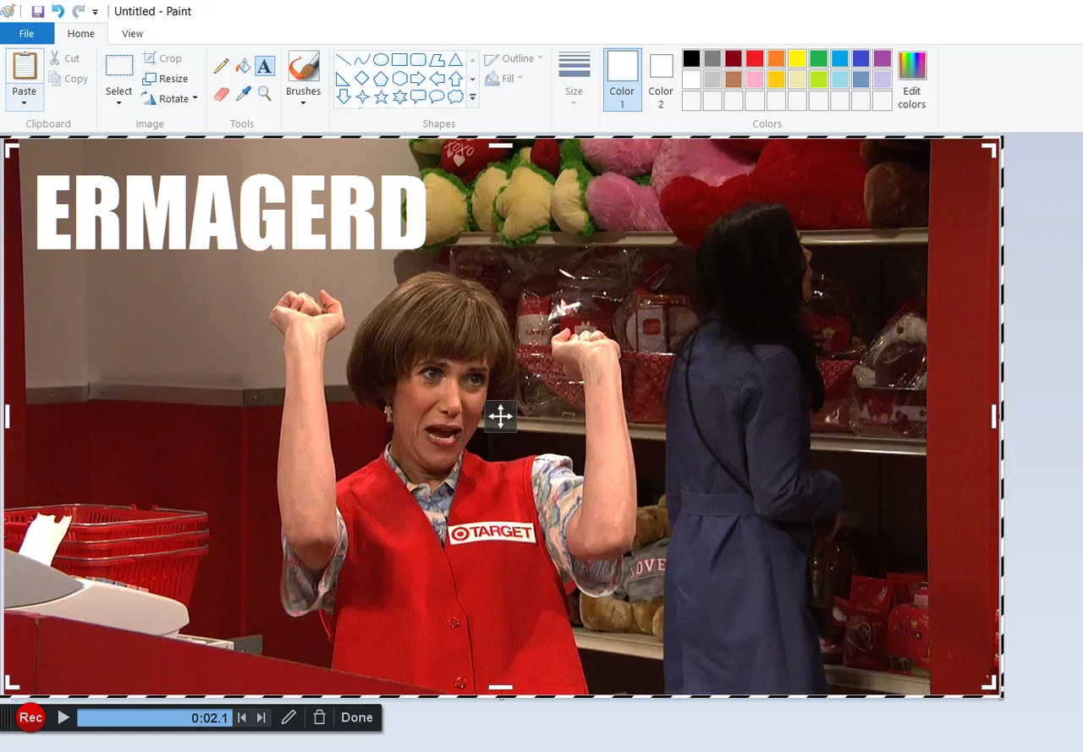1083x752 pixels.
Task: Open the Brushes dropdown arrow
Action: (x=303, y=103)
